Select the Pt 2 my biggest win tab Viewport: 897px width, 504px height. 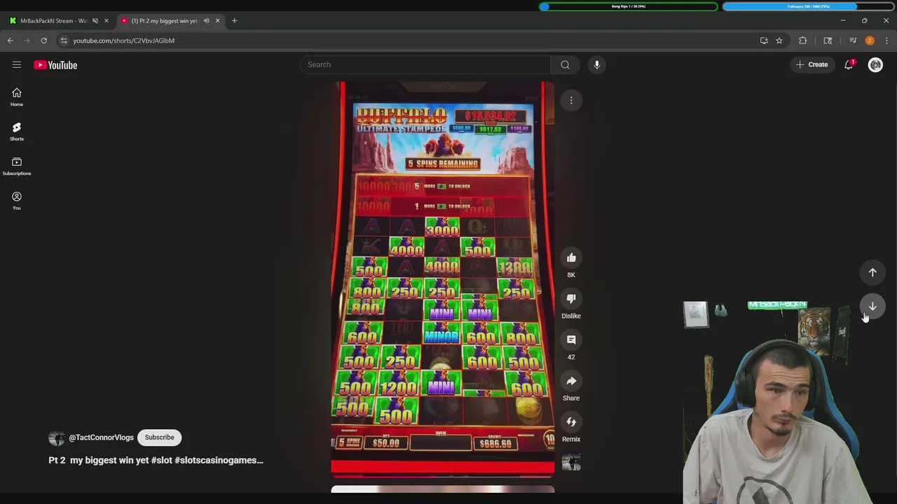point(165,21)
